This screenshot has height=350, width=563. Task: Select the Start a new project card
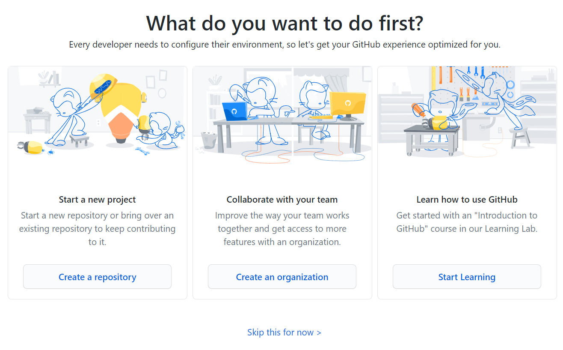[97, 180]
